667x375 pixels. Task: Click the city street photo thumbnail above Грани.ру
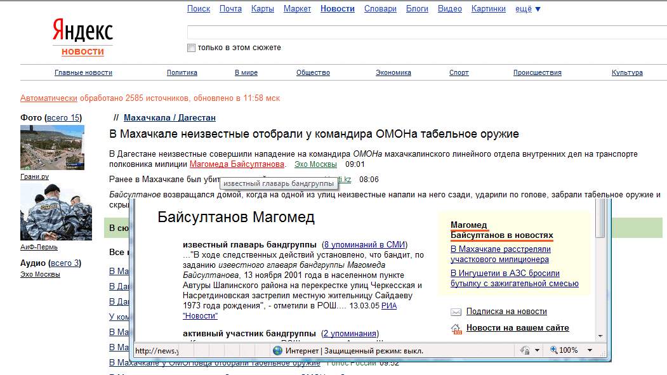pos(52,148)
